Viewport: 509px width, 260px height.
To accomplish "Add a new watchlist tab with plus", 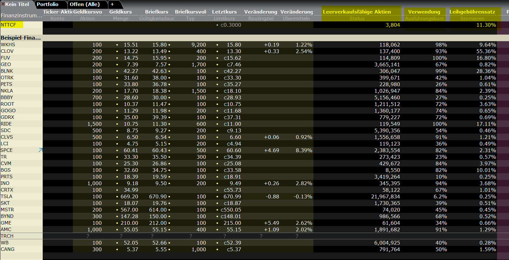I will (x=112, y=4).
